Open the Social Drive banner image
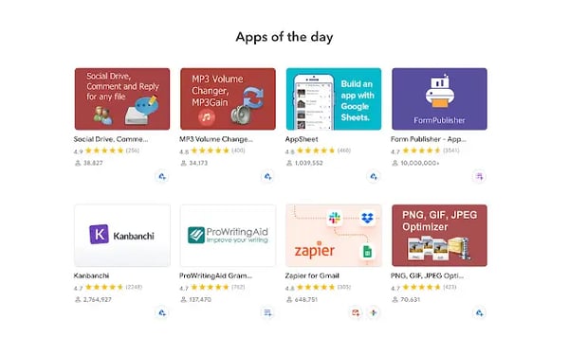 122,98
